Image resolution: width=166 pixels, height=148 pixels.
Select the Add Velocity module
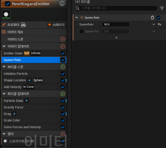pos(34,87)
